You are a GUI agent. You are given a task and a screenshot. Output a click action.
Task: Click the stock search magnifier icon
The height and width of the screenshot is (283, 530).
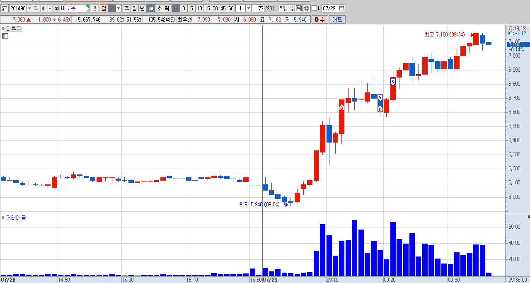(36, 8)
